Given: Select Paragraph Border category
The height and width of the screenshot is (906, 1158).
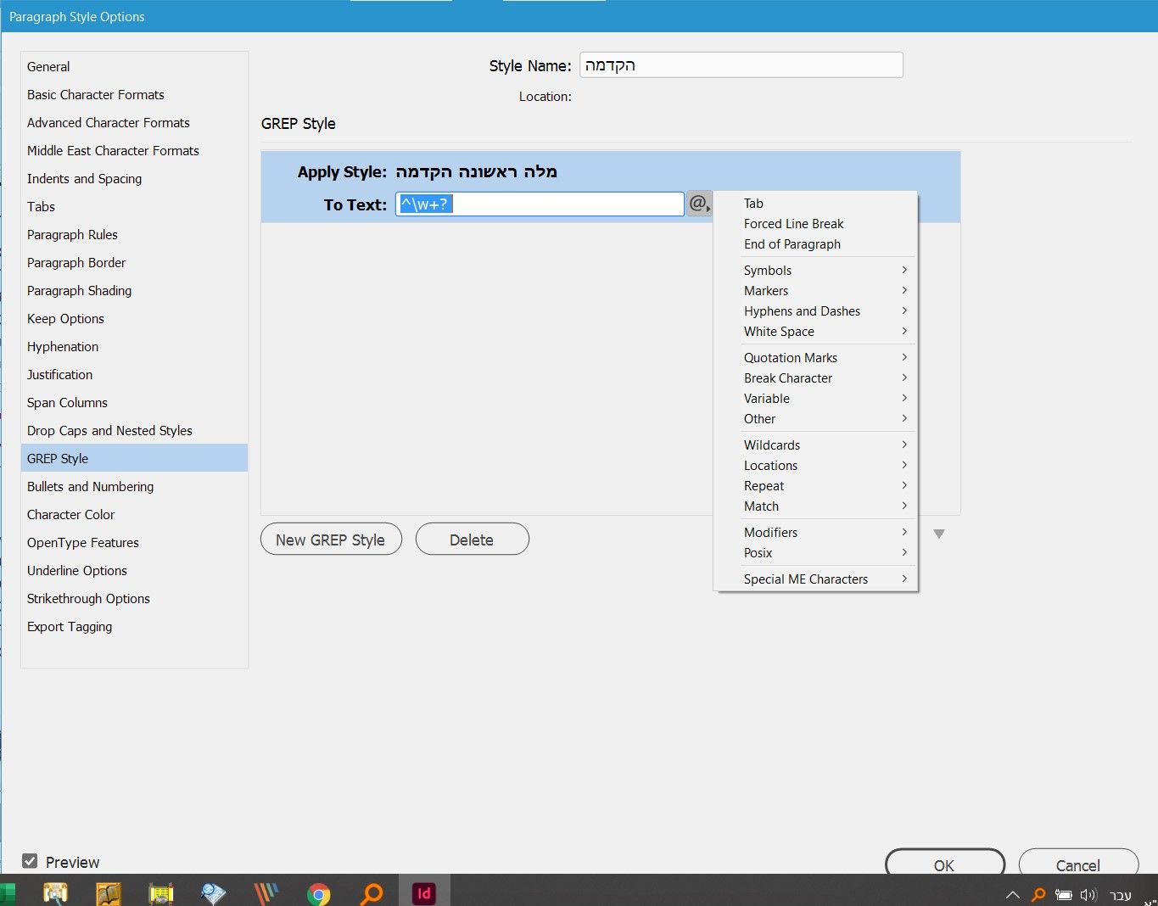Looking at the screenshot, I should (x=134, y=263).
